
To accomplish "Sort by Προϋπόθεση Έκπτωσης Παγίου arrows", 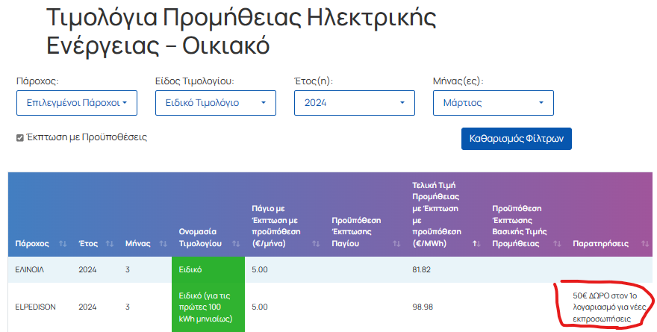I will click(396, 244).
